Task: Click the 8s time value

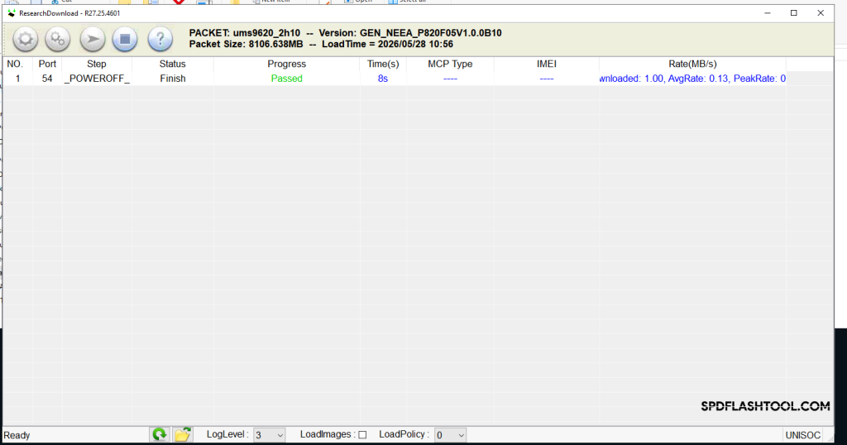Action: pos(383,79)
